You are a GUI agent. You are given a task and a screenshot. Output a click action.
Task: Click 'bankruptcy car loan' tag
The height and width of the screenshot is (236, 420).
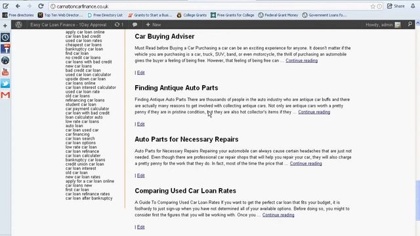click(x=84, y=49)
